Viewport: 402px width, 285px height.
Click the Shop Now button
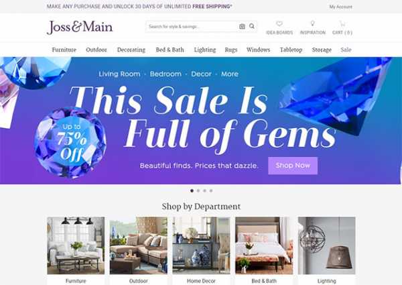click(293, 166)
